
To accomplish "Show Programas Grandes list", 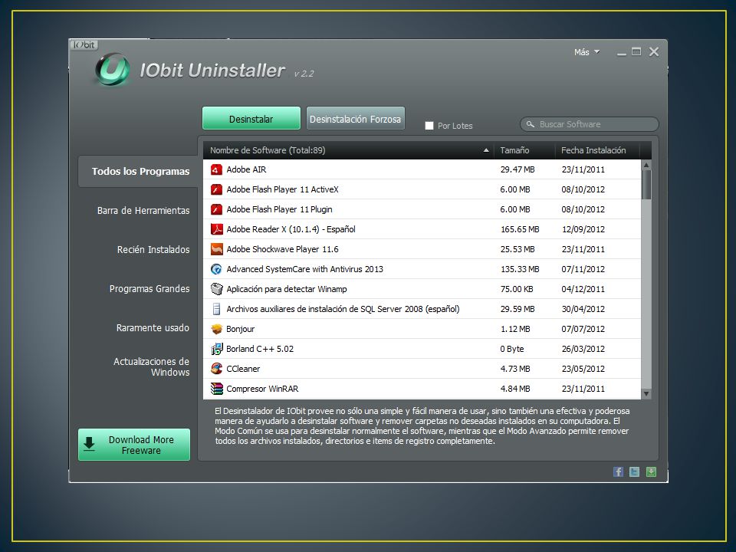I will (149, 289).
